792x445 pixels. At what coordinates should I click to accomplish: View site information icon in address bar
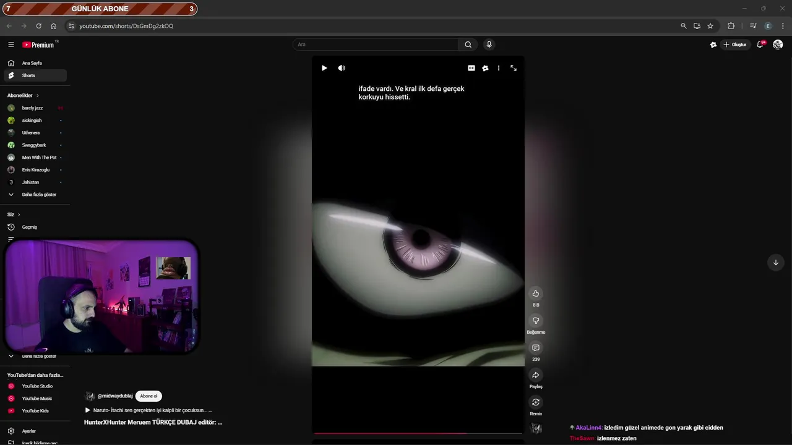[71, 26]
